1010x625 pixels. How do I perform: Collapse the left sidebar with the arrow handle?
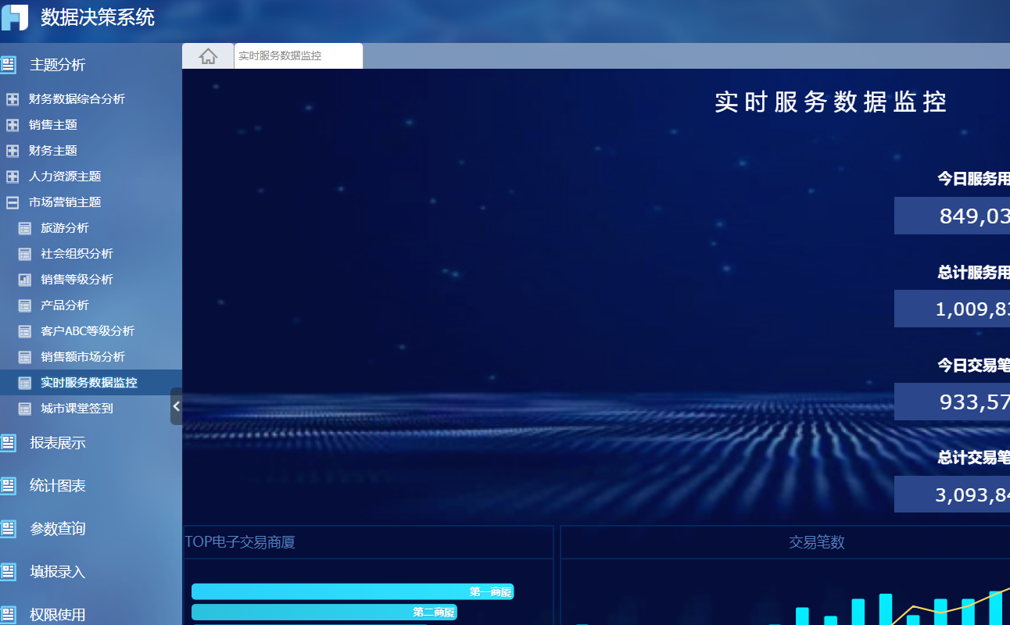[177, 406]
